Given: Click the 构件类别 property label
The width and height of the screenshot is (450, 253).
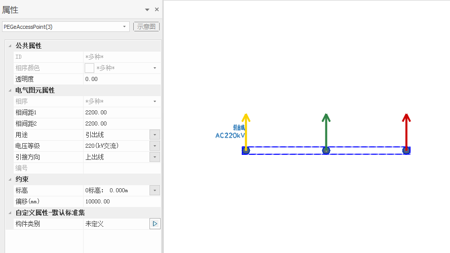Looking at the screenshot, I should tap(27, 224).
